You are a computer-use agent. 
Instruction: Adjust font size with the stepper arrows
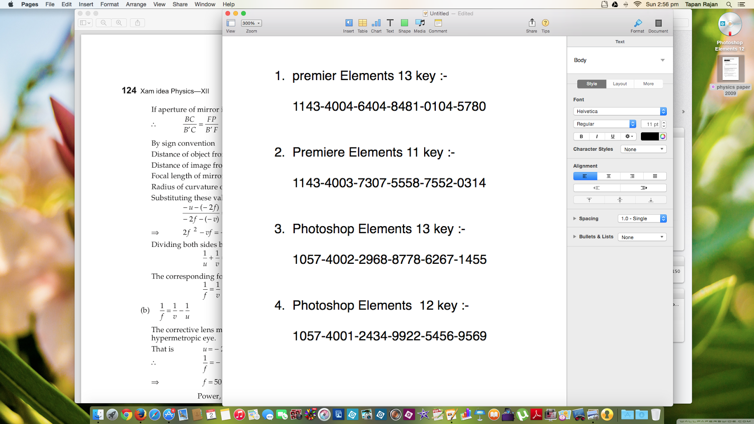click(664, 124)
